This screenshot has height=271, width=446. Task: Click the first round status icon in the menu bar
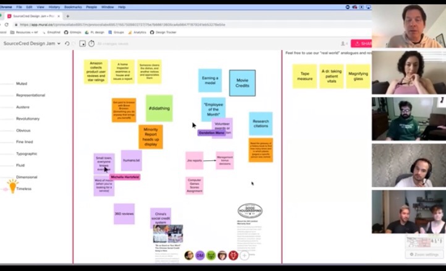click(x=348, y=7)
